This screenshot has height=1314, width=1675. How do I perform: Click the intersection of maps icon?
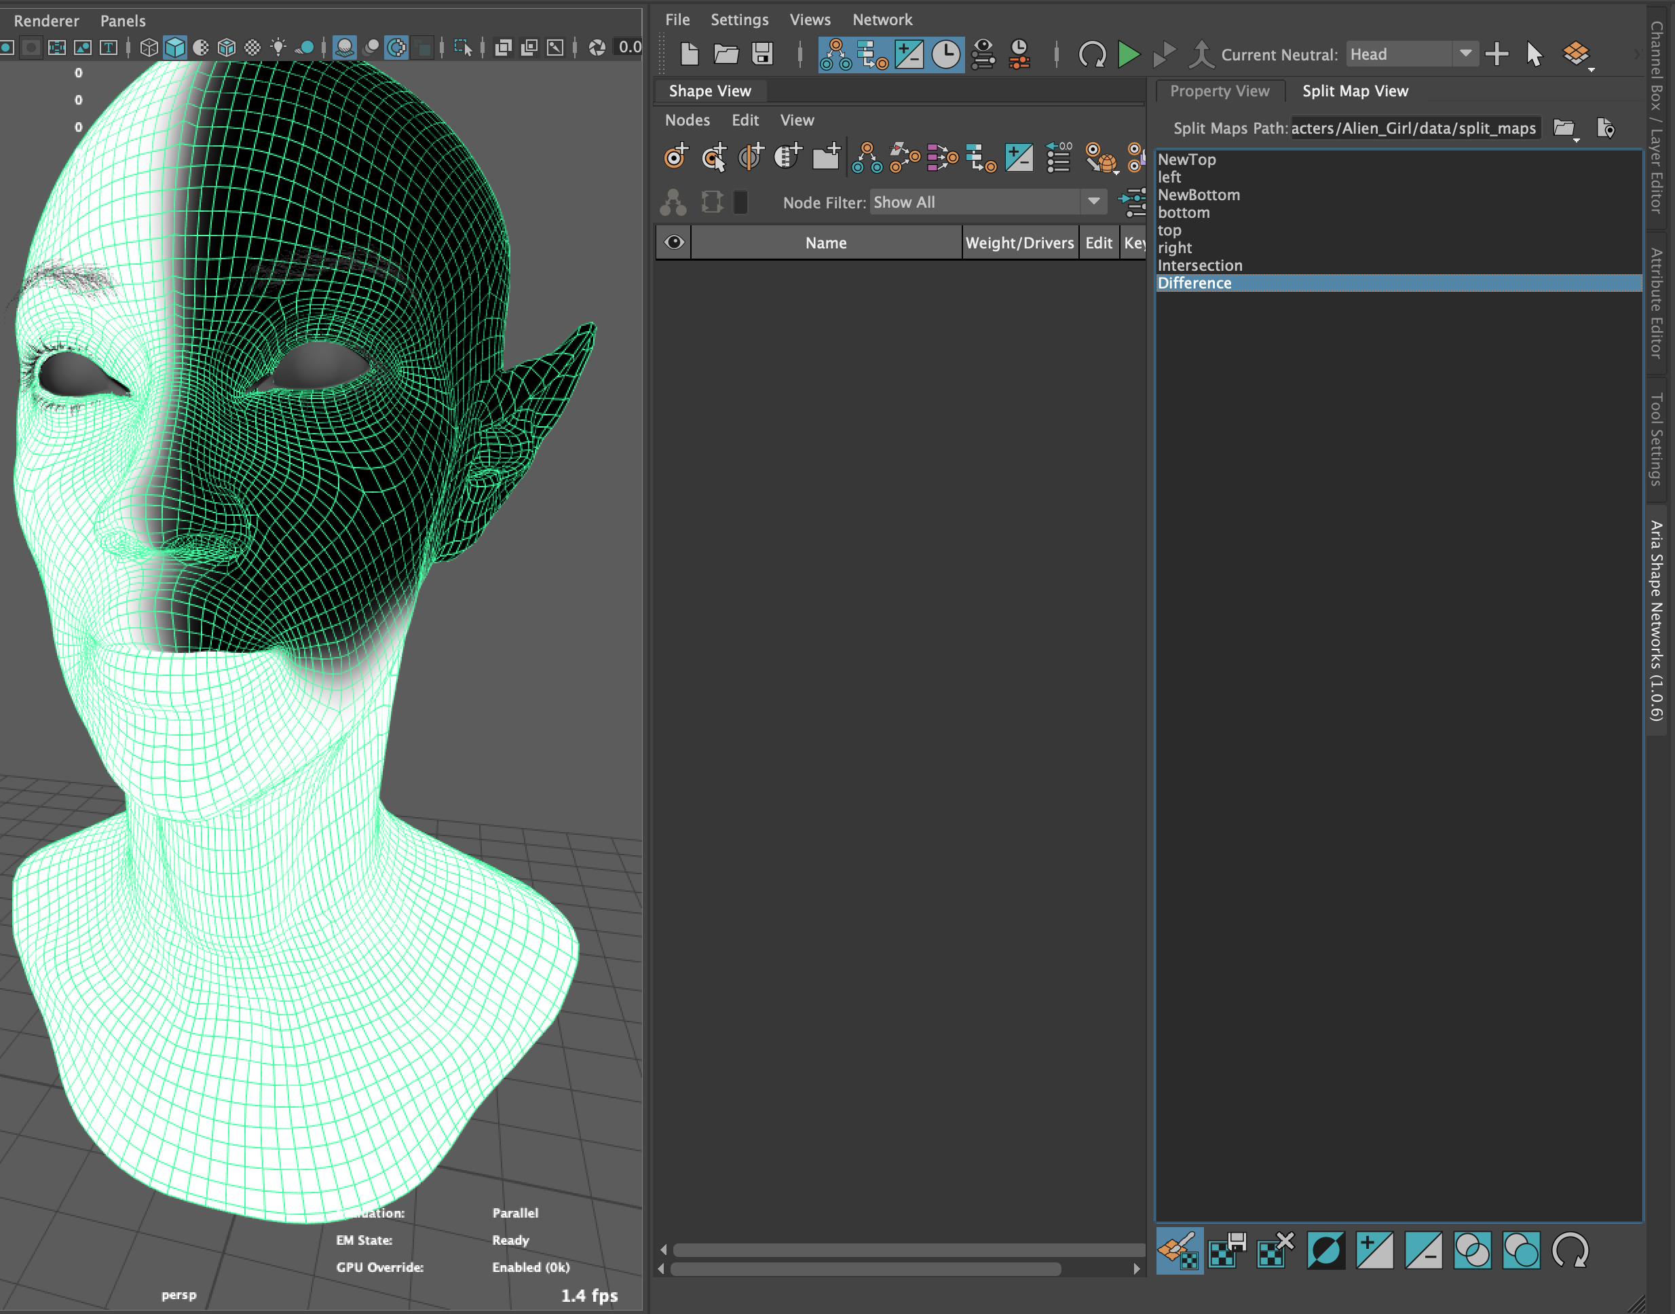coord(1472,1250)
